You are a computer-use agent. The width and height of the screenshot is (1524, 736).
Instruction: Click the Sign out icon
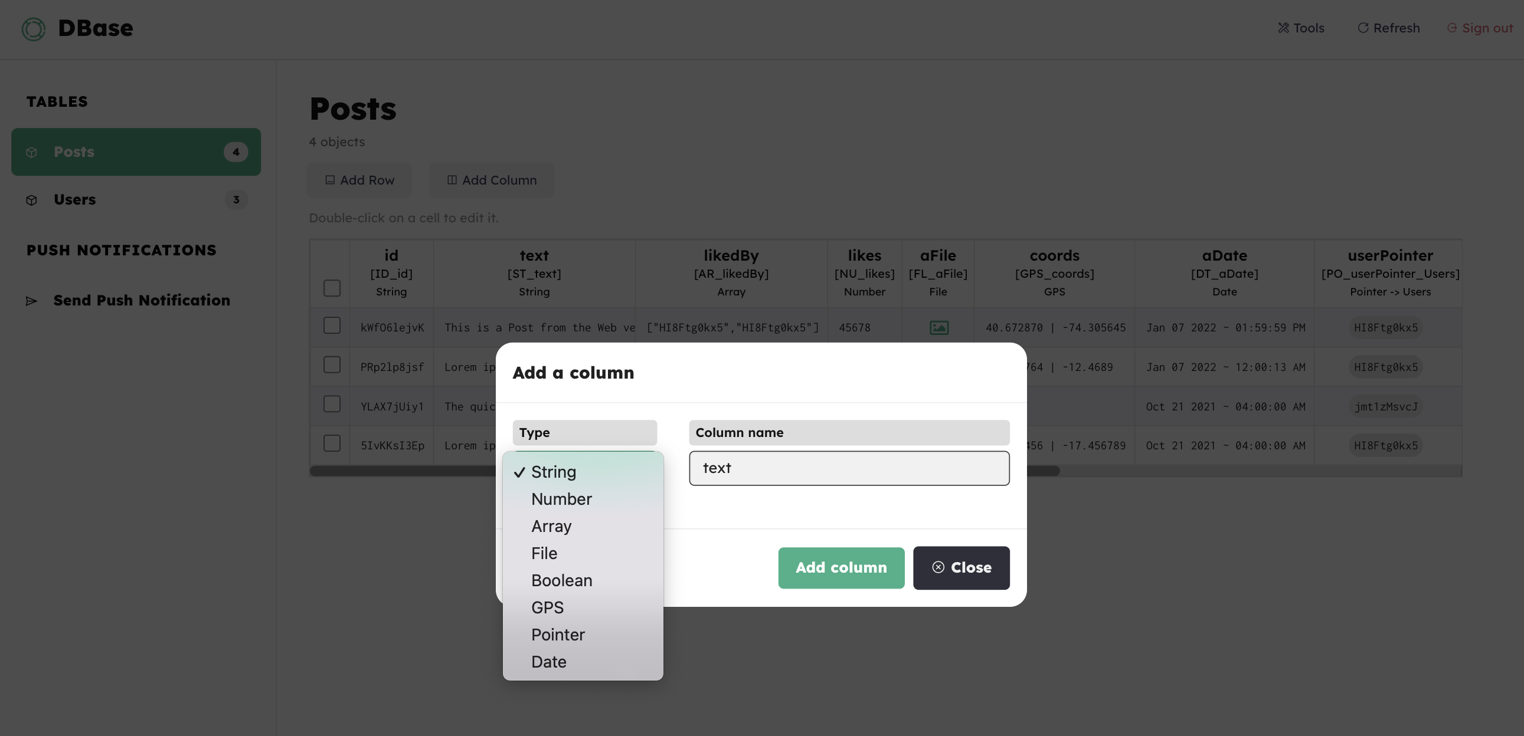click(1451, 28)
